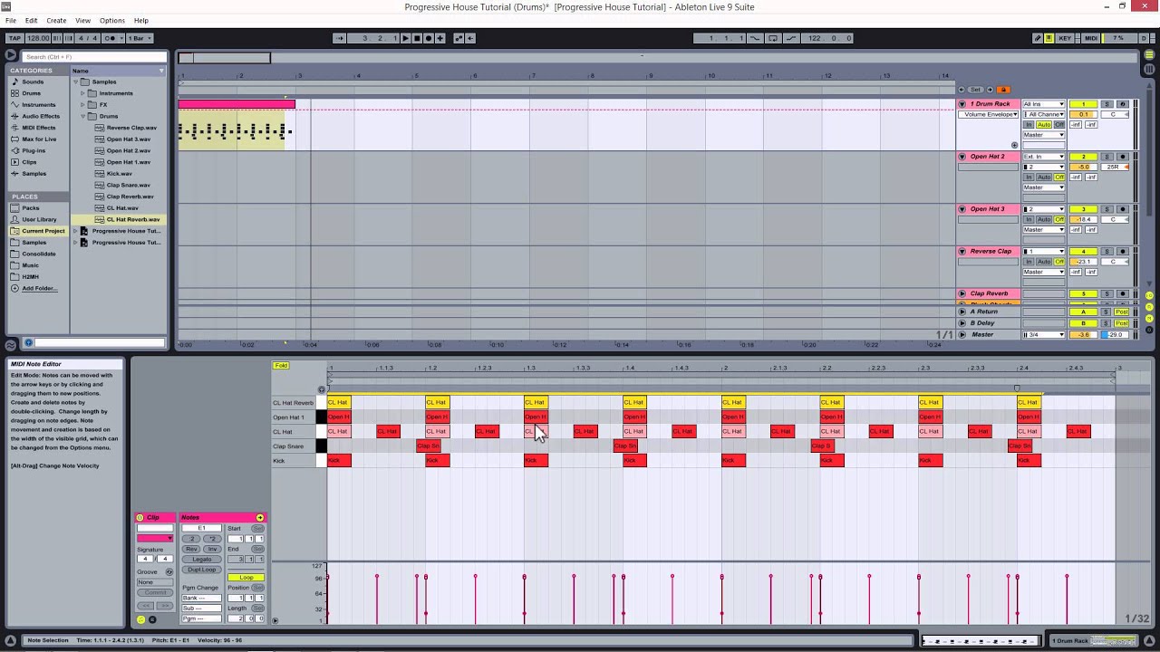Select CL Hat Reverb.wav file
The image size is (1160, 652).
(132, 219)
